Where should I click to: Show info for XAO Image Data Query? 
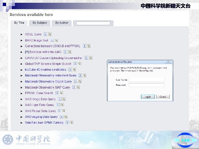(59, 99)
